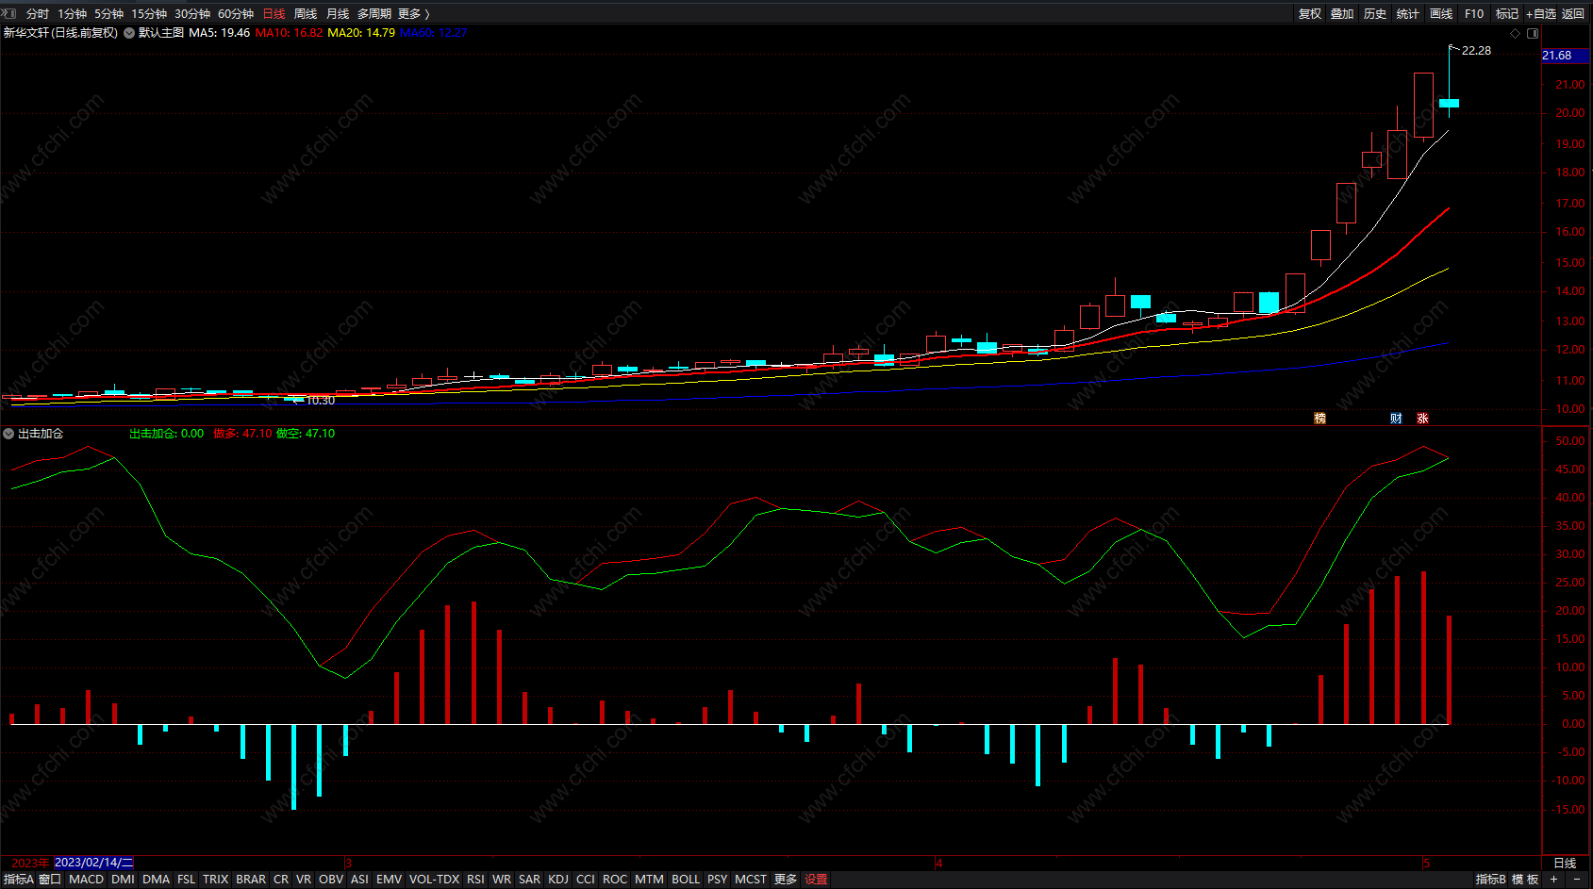Open the 模板 template button
The image size is (1593, 889).
pyautogui.click(x=1525, y=880)
